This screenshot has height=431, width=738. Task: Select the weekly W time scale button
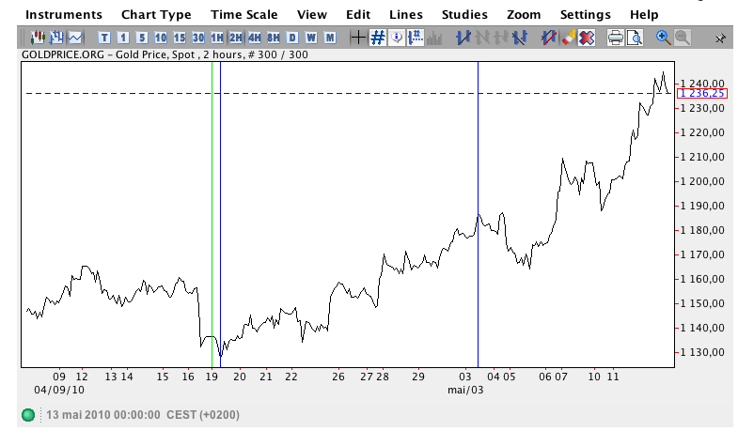pyautogui.click(x=311, y=38)
